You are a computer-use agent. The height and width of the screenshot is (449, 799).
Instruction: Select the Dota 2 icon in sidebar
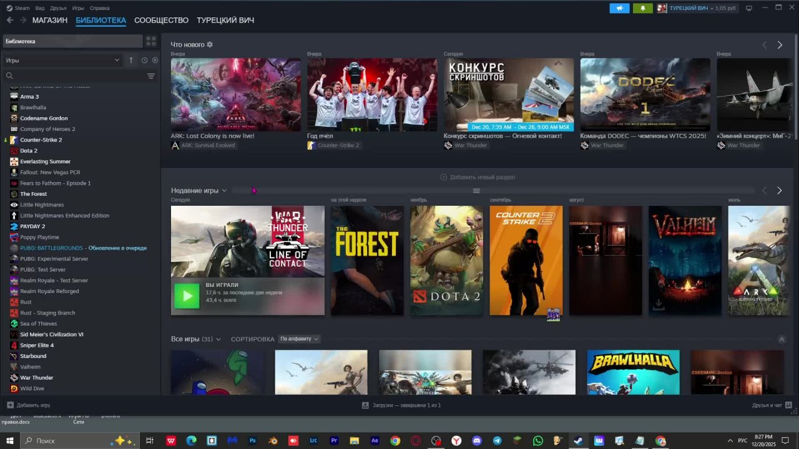click(14, 151)
